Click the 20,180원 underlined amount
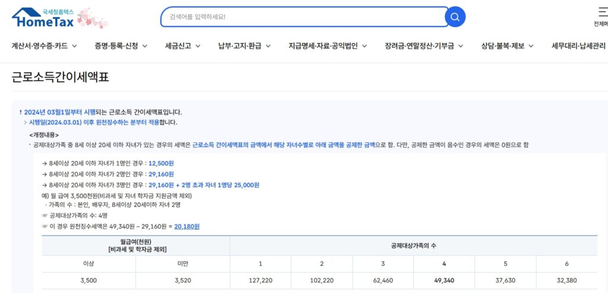Screen dimensions: 608x293 (x=187, y=227)
